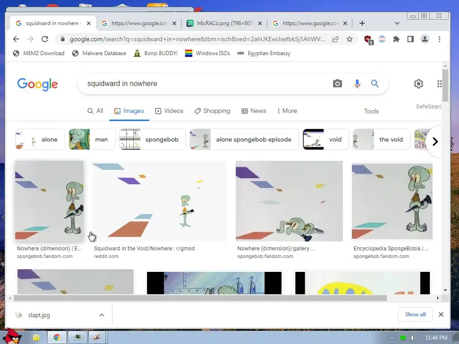The image size is (459, 344).
Task: Submit search with magnifier icon
Action: tap(375, 84)
